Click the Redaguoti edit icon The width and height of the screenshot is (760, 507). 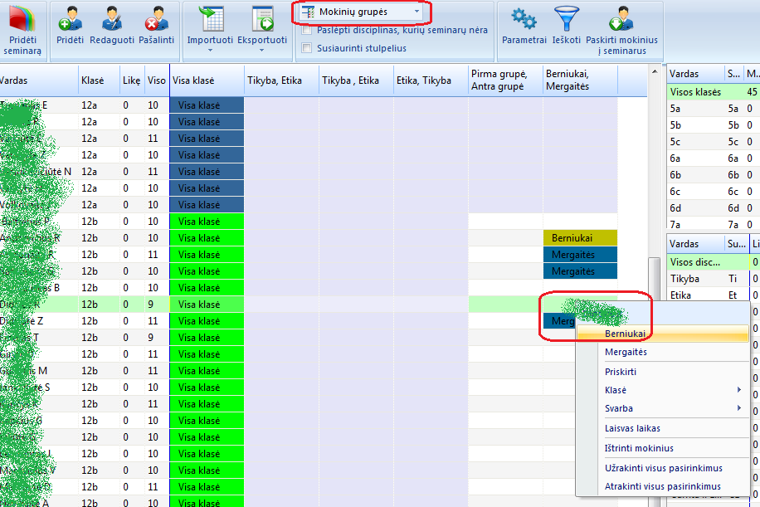pos(112,19)
